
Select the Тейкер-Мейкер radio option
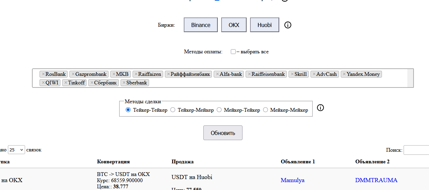coord(173,110)
